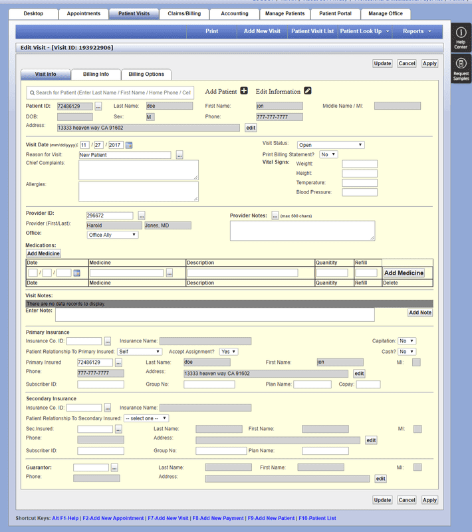Viewport: 472px width, 532px height.
Task: Expand the Patient Look Up menu
Action: click(365, 31)
